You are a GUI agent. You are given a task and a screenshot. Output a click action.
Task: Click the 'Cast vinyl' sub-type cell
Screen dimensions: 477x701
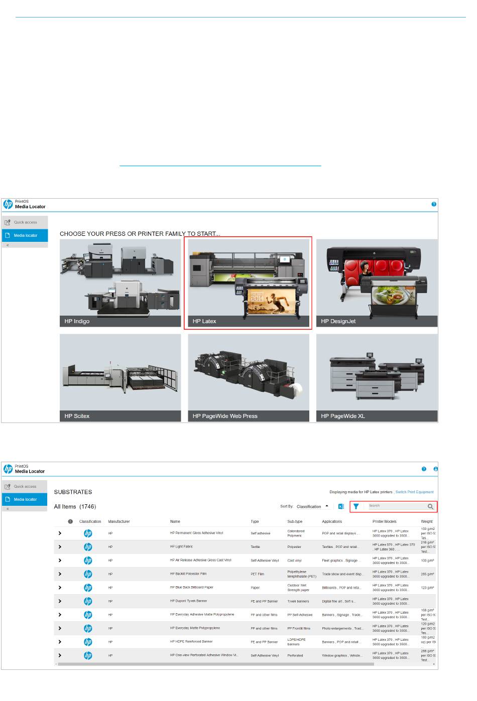click(294, 560)
